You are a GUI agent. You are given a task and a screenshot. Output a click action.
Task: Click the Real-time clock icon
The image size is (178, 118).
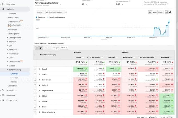(3, 4)
